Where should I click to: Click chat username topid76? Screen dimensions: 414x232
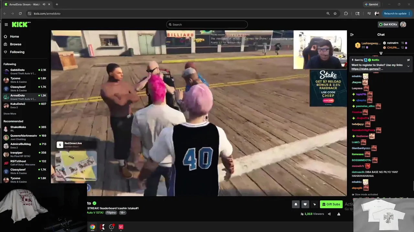(361, 94)
